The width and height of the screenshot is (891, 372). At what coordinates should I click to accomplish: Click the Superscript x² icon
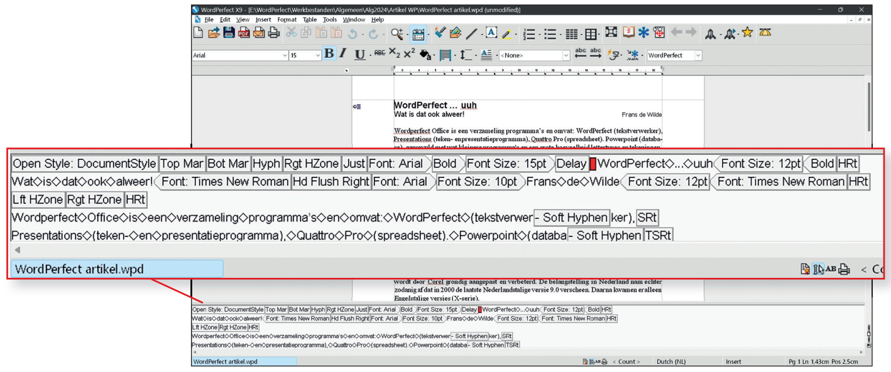tap(409, 55)
